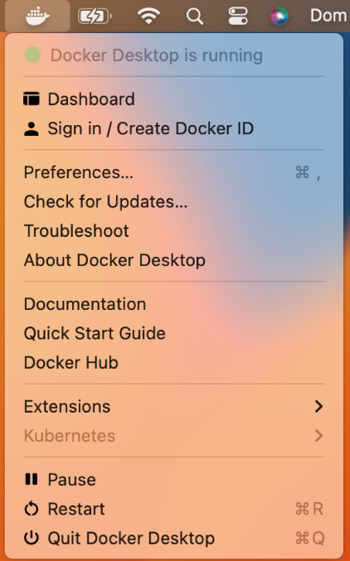This screenshot has height=561, width=350.
Task: Open Control Center toggles icon
Action: coord(238,17)
